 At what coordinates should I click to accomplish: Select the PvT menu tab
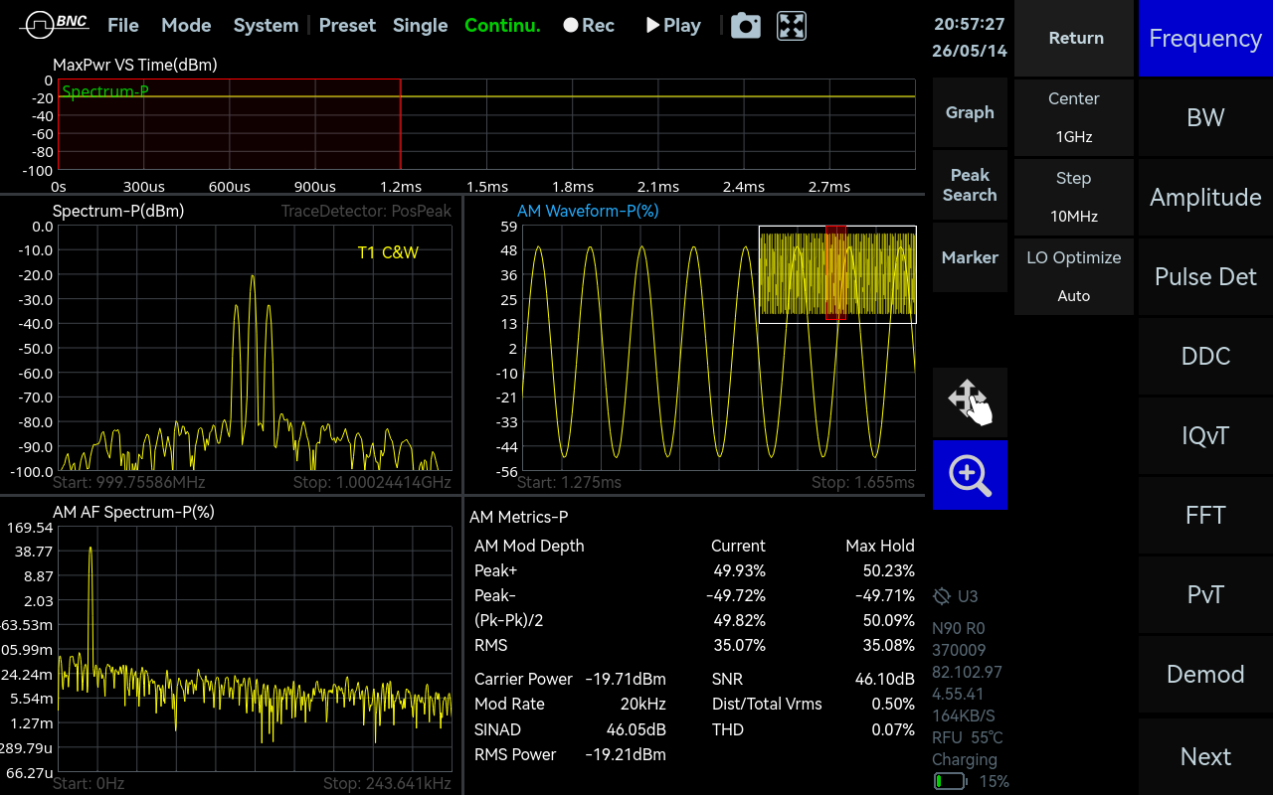coord(1205,594)
